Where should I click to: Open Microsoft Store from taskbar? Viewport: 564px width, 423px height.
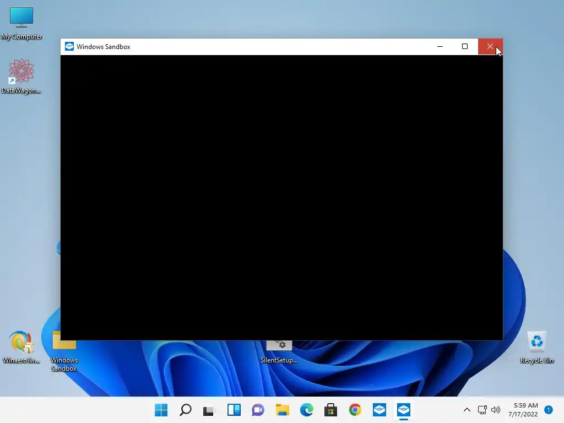tap(330, 410)
